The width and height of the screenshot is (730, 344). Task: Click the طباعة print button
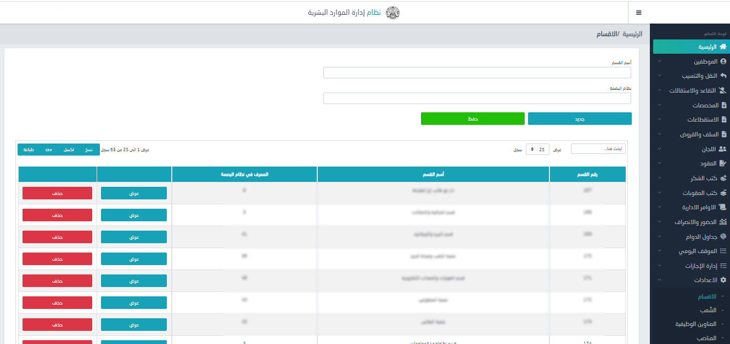[28, 150]
